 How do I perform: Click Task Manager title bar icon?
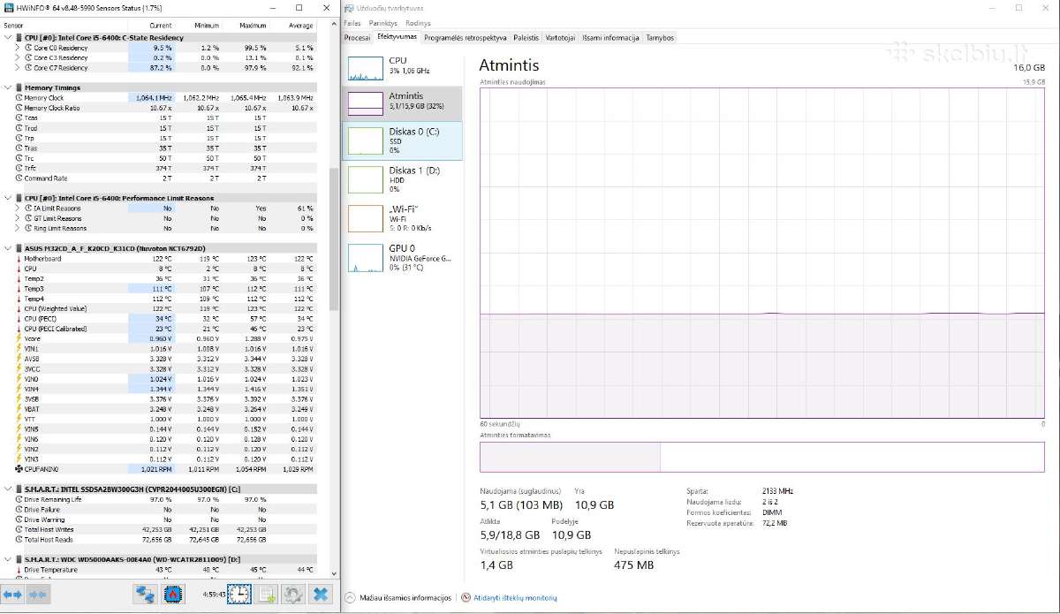tap(350, 7)
